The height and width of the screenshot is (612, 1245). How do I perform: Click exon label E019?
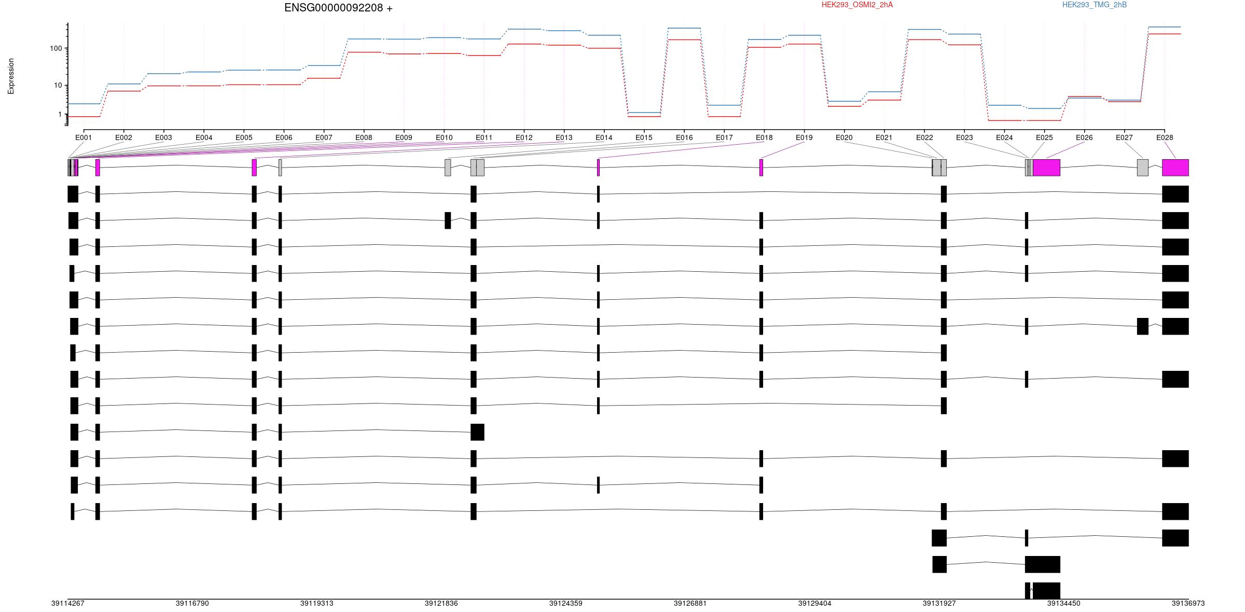(804, 137)
